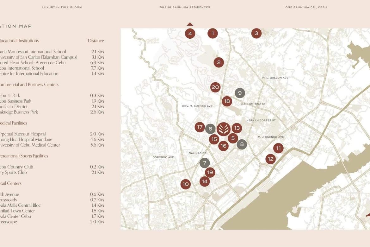Select map marker number 18
The height and width of the screenshot is (247, 370).
coord(227,101)
